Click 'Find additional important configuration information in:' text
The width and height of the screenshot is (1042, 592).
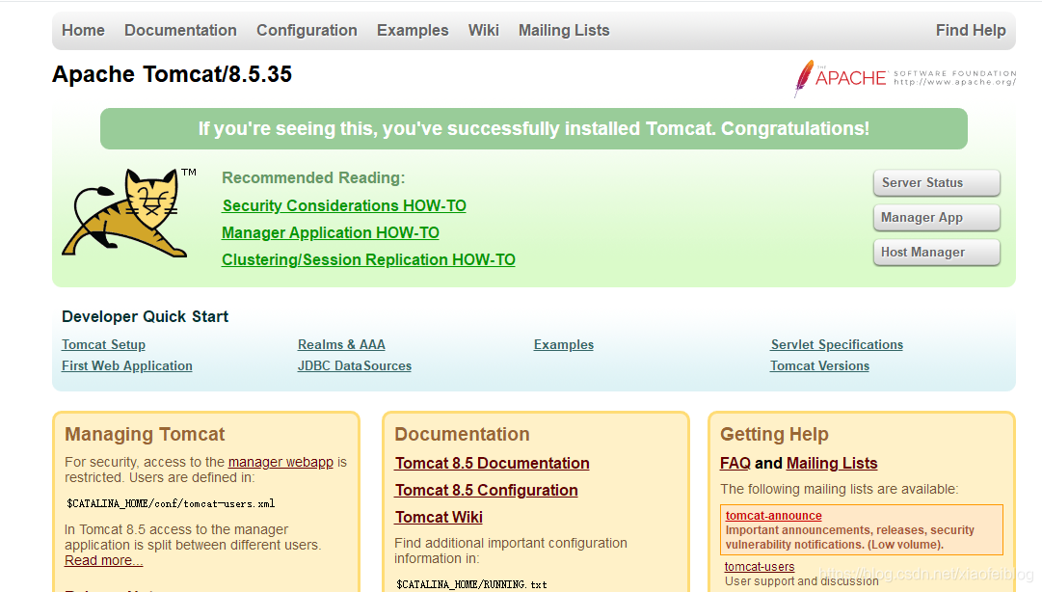click(510, 551)
